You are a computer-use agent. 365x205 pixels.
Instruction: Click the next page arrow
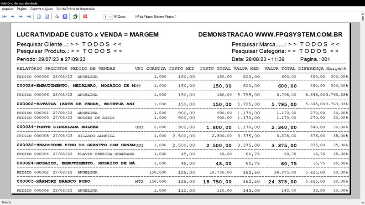[x=21, y=16]
